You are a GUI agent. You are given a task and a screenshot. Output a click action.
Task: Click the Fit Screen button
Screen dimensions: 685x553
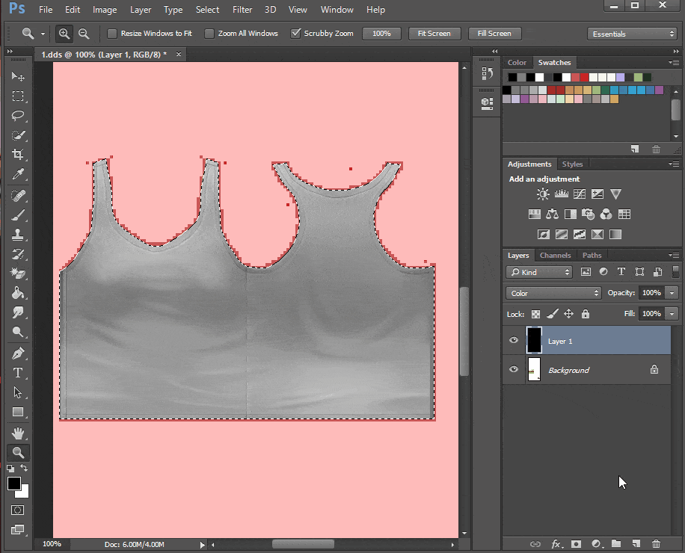434,33
